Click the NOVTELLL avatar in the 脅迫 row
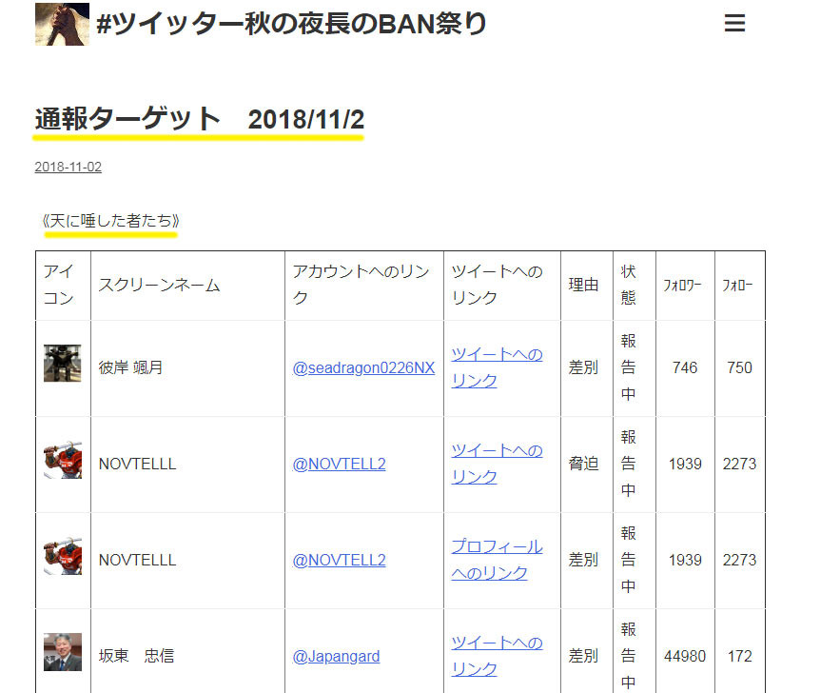The width and height of the screenshot is (840, 693). pos(63,460)
